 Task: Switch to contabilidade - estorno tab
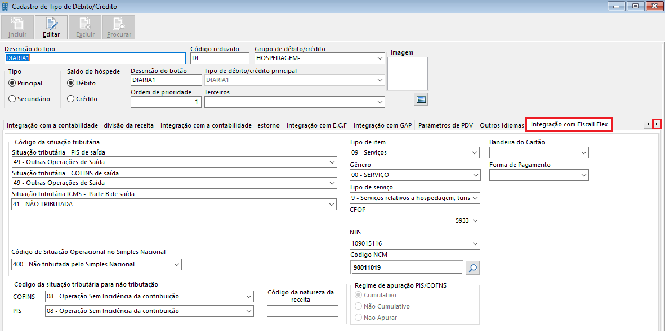click(x=220, y=125)
